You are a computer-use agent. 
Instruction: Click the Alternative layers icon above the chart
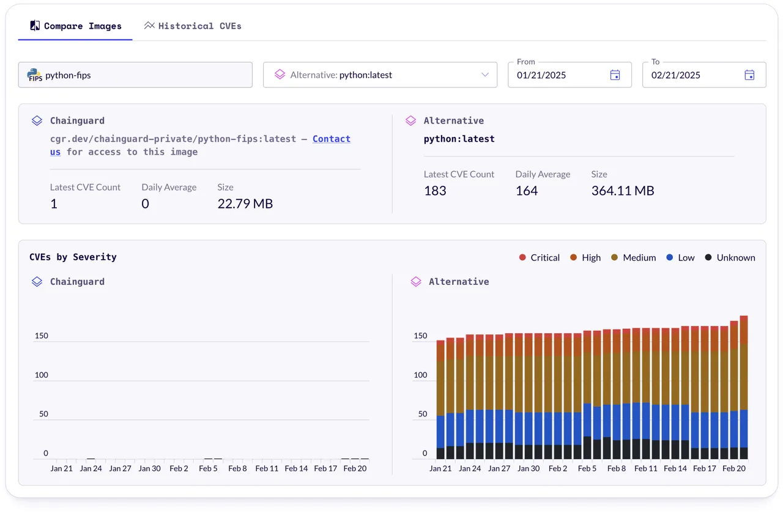pos(416,282)
